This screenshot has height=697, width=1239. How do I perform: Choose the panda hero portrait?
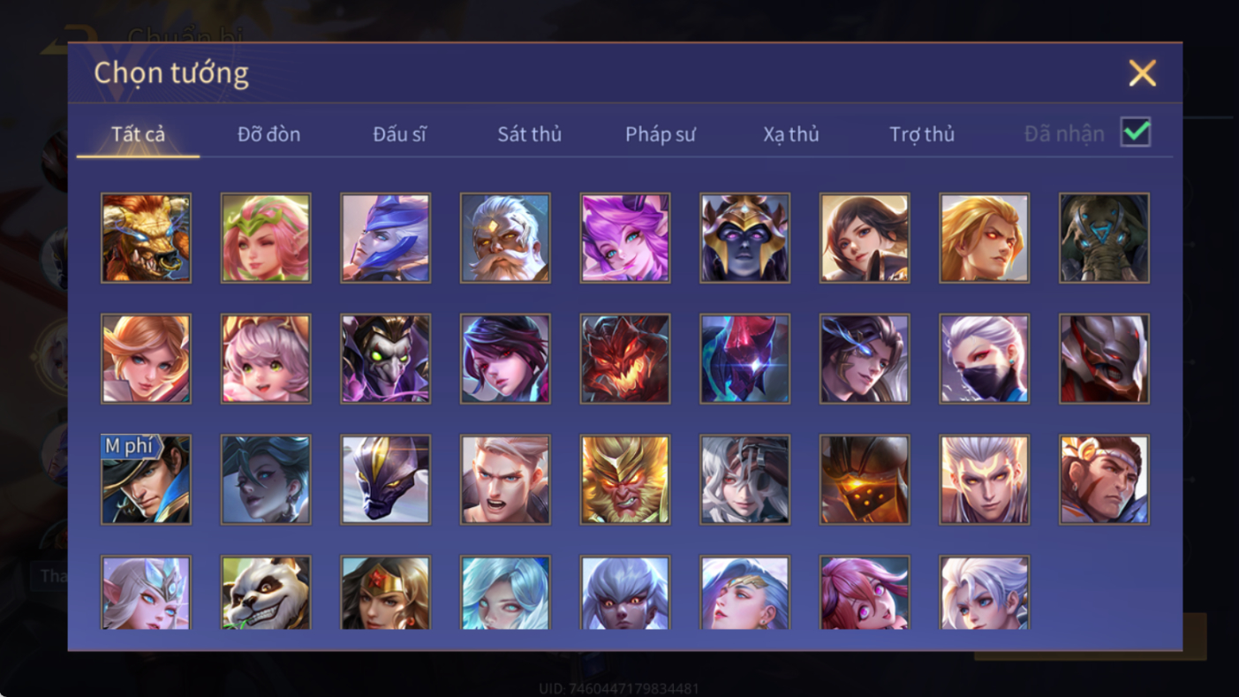coord(266,593)
